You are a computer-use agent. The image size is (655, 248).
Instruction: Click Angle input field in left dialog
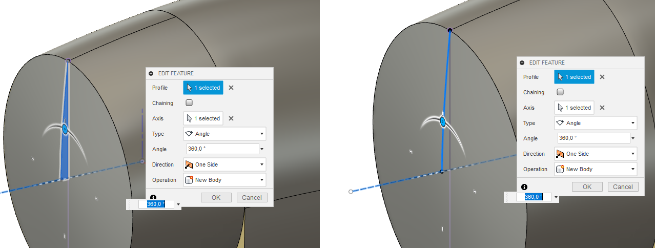(x=223, y=149)
